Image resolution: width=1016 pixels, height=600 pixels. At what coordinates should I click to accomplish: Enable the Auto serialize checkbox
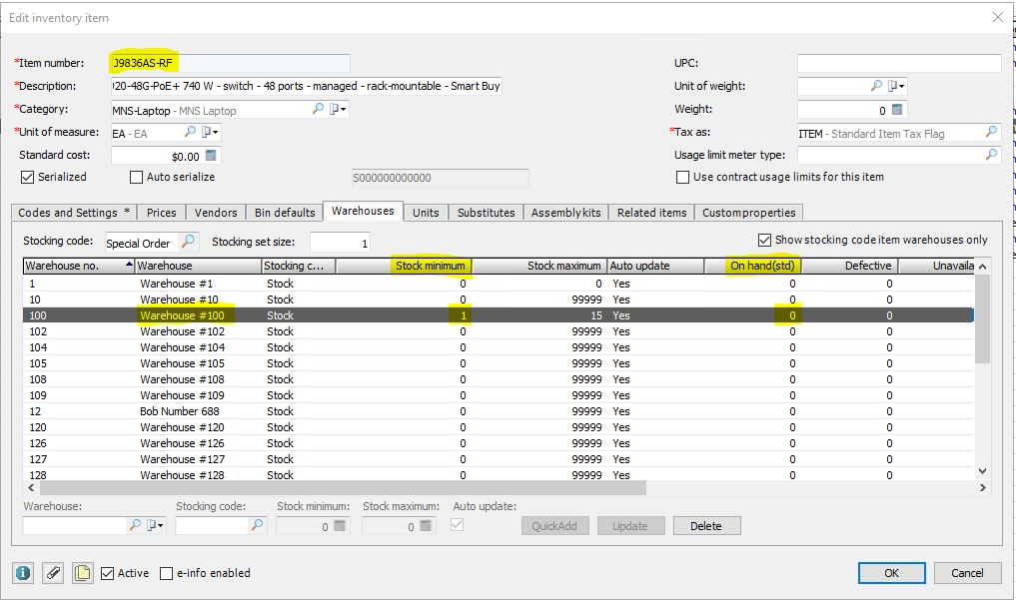(136, 177)
